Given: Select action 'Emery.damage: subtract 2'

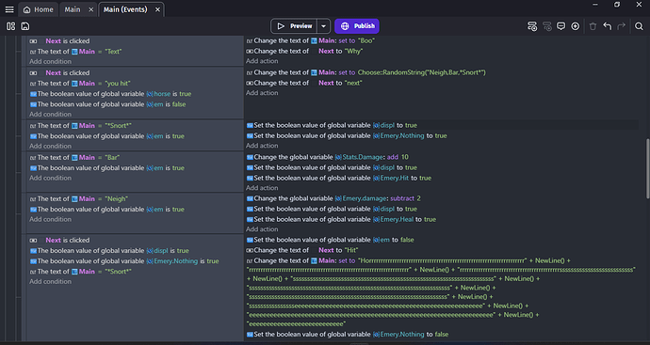Looking at the screenshot, I should click(333, 198).
